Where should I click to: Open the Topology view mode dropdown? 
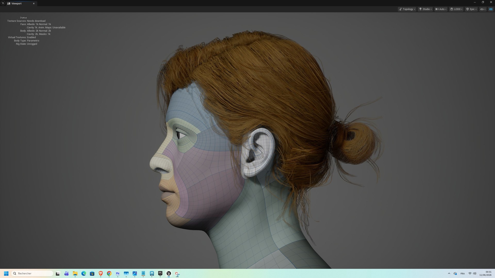click(407, 9)
